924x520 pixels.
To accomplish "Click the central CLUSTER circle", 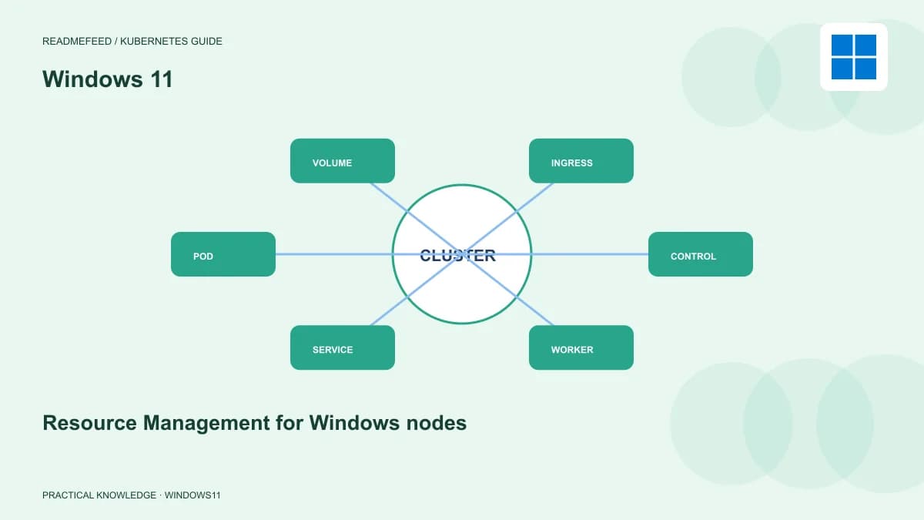I will click(461, 254).
